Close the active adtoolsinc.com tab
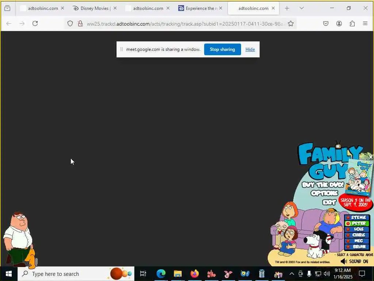This screenshot has width=374, height=281. (273, 8)
